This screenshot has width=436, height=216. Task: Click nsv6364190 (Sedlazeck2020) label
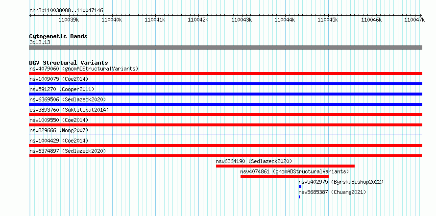254,161
